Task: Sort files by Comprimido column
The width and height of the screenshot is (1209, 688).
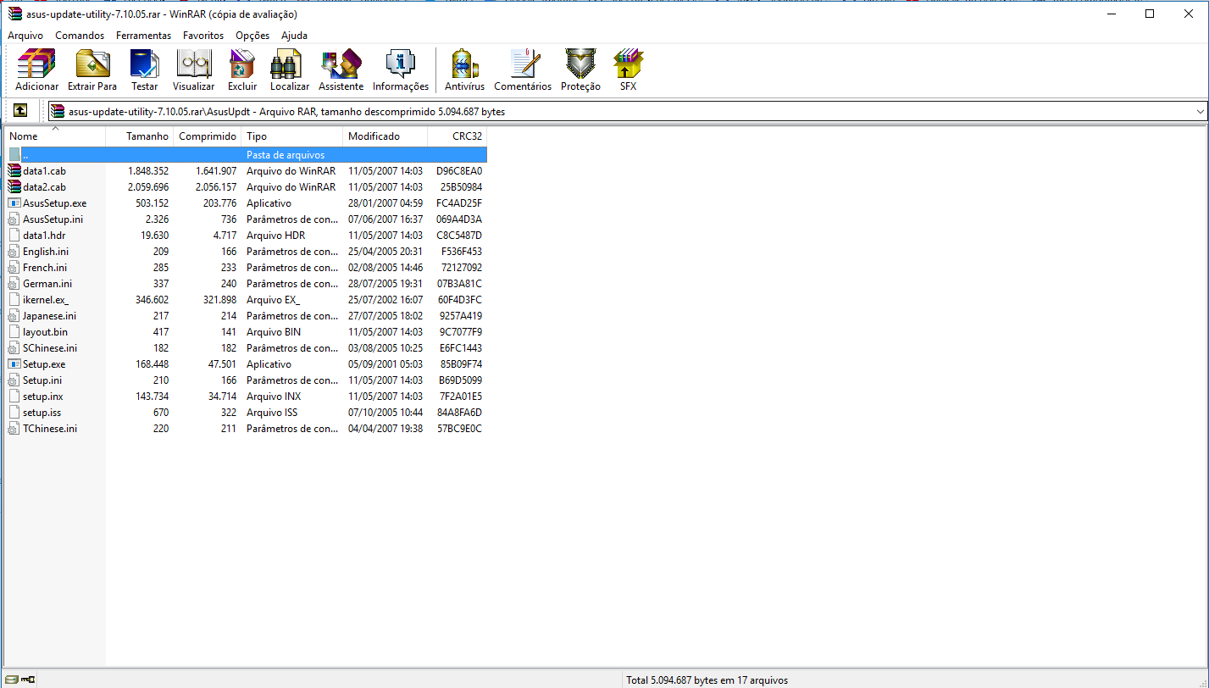Action: pyautogui.click(x=208, y=136)
